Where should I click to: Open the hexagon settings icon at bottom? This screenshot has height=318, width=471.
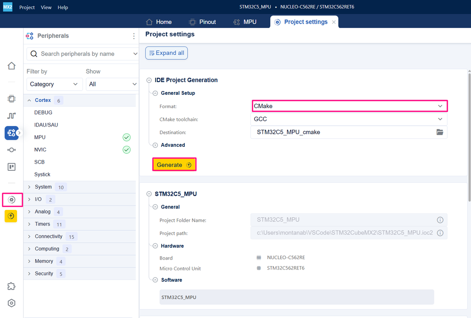(x=11, y=303)
